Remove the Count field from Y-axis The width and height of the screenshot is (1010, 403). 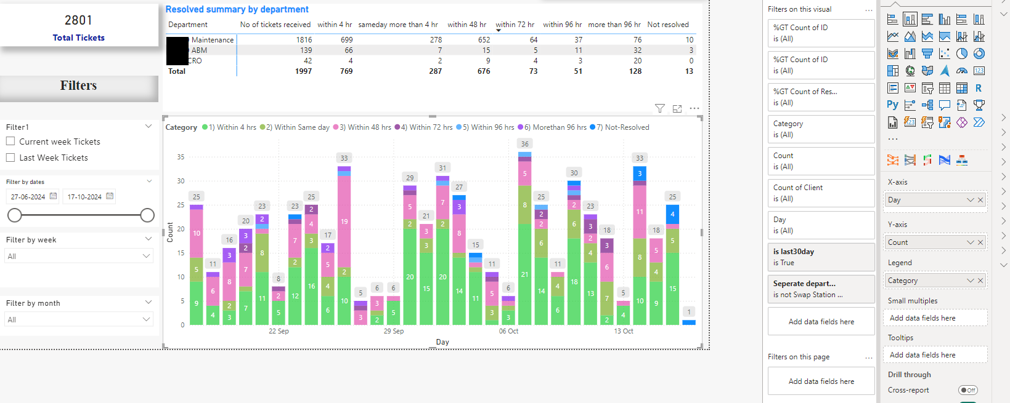[x=980, y=242]
